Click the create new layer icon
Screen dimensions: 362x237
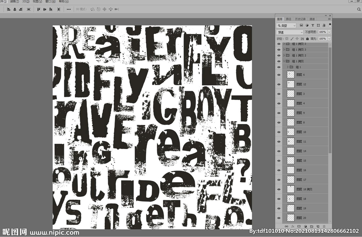pos(318,227)
